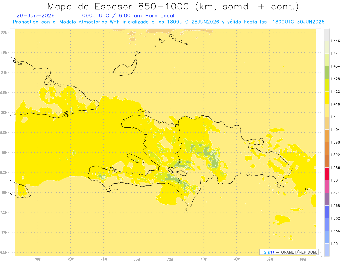The image size is (340, 263).
Task: Pick the pink swatch between 1.374 and 1.38
Action: tap(327, 187)
